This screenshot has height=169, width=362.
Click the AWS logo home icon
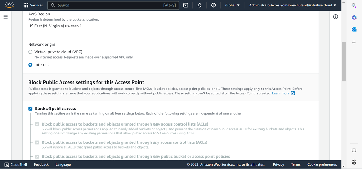9,5
